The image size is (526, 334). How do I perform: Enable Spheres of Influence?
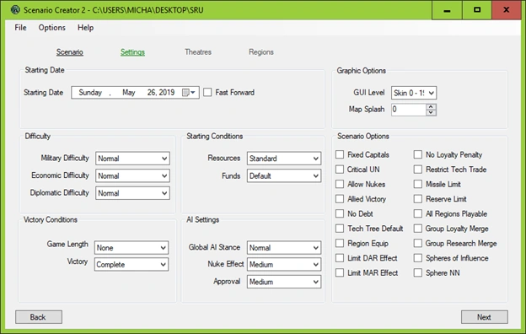coord(418,258)
